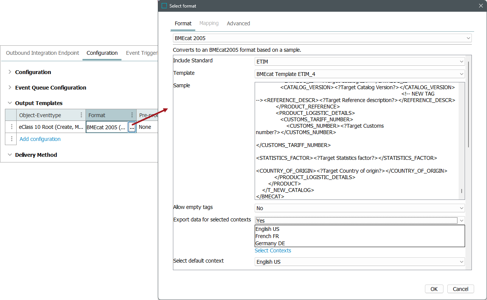This screenshot has height=300, width=487.
Task: Open the BMEcat 2005 format dropdown
Action: point(468,38)
